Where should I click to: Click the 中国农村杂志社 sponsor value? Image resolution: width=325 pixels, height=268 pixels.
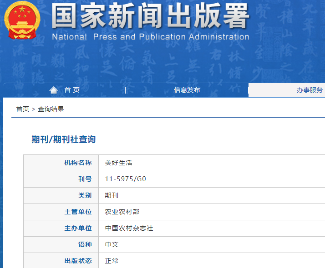pyautogui.click(x=129, y=228)
